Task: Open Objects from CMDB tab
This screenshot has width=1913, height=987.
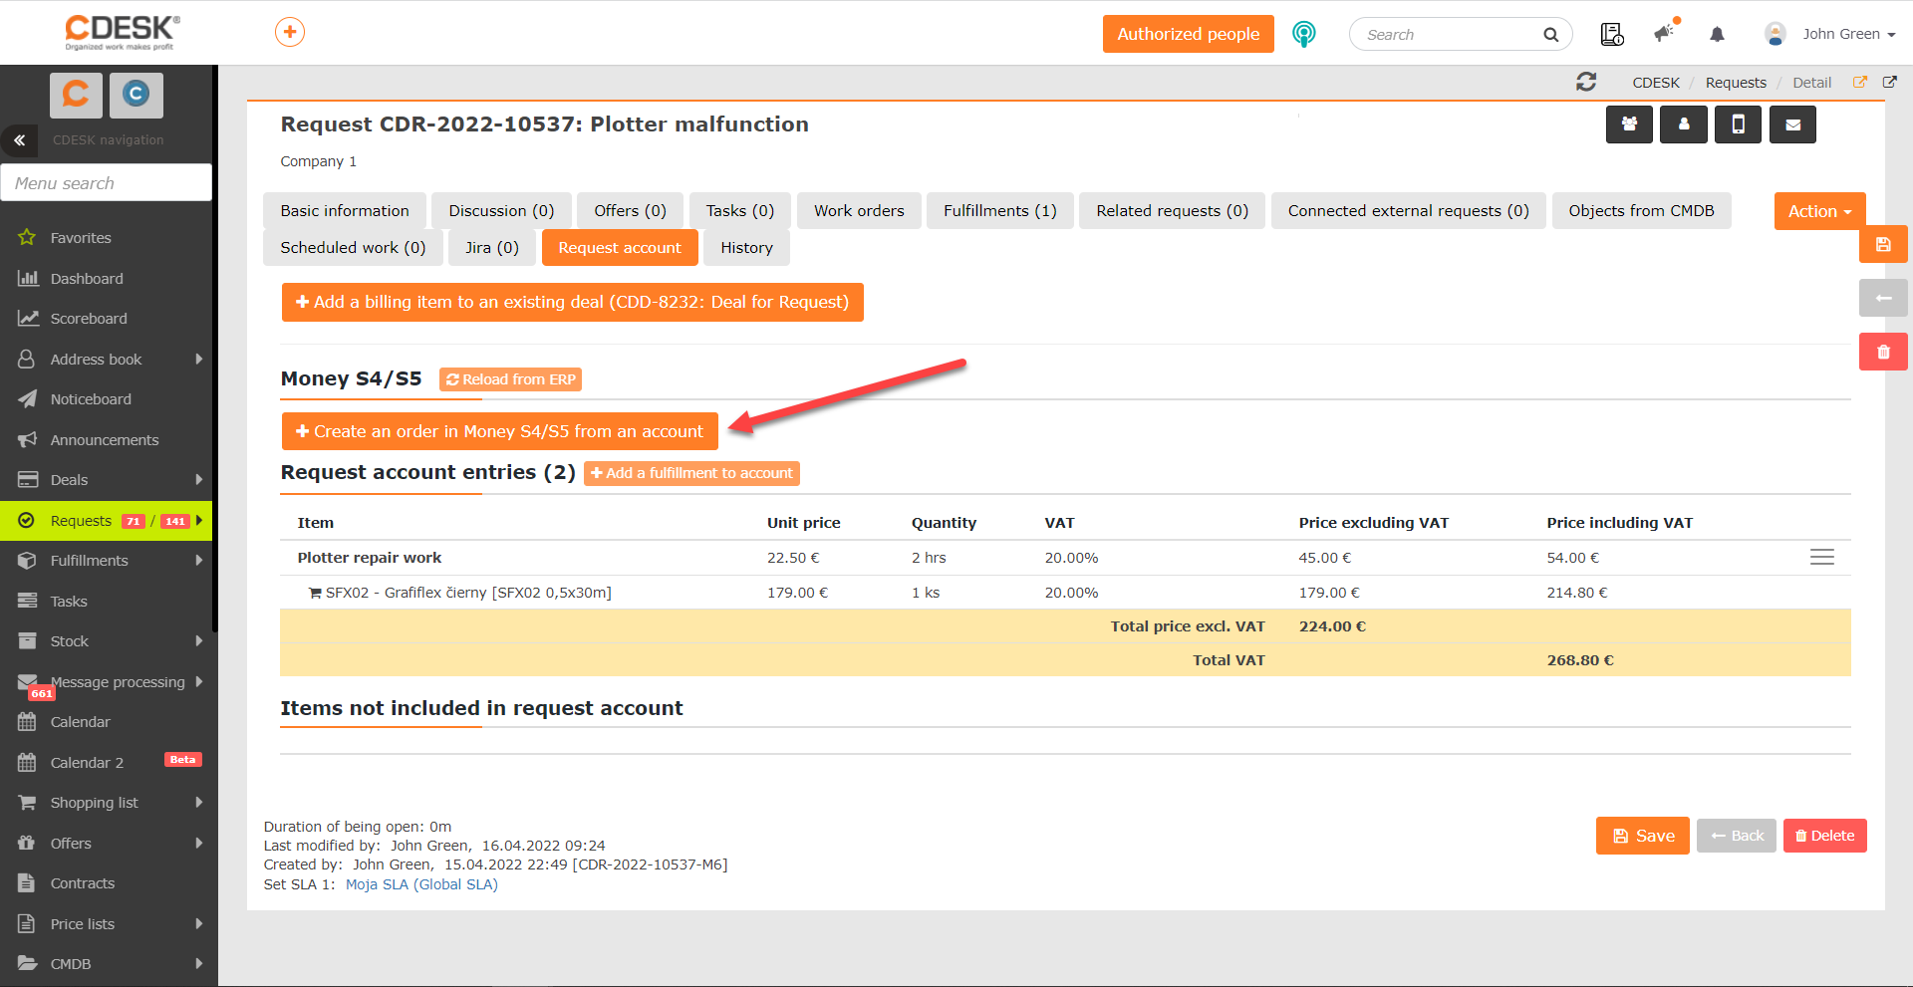Action: click(x=1641, y=211)
